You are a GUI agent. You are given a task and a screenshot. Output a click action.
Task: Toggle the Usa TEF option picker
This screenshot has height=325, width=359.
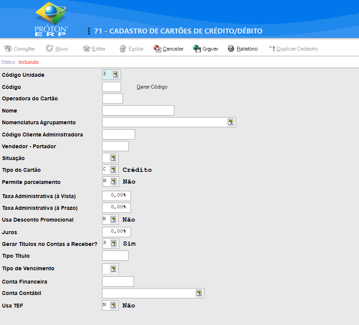(113, 305)
